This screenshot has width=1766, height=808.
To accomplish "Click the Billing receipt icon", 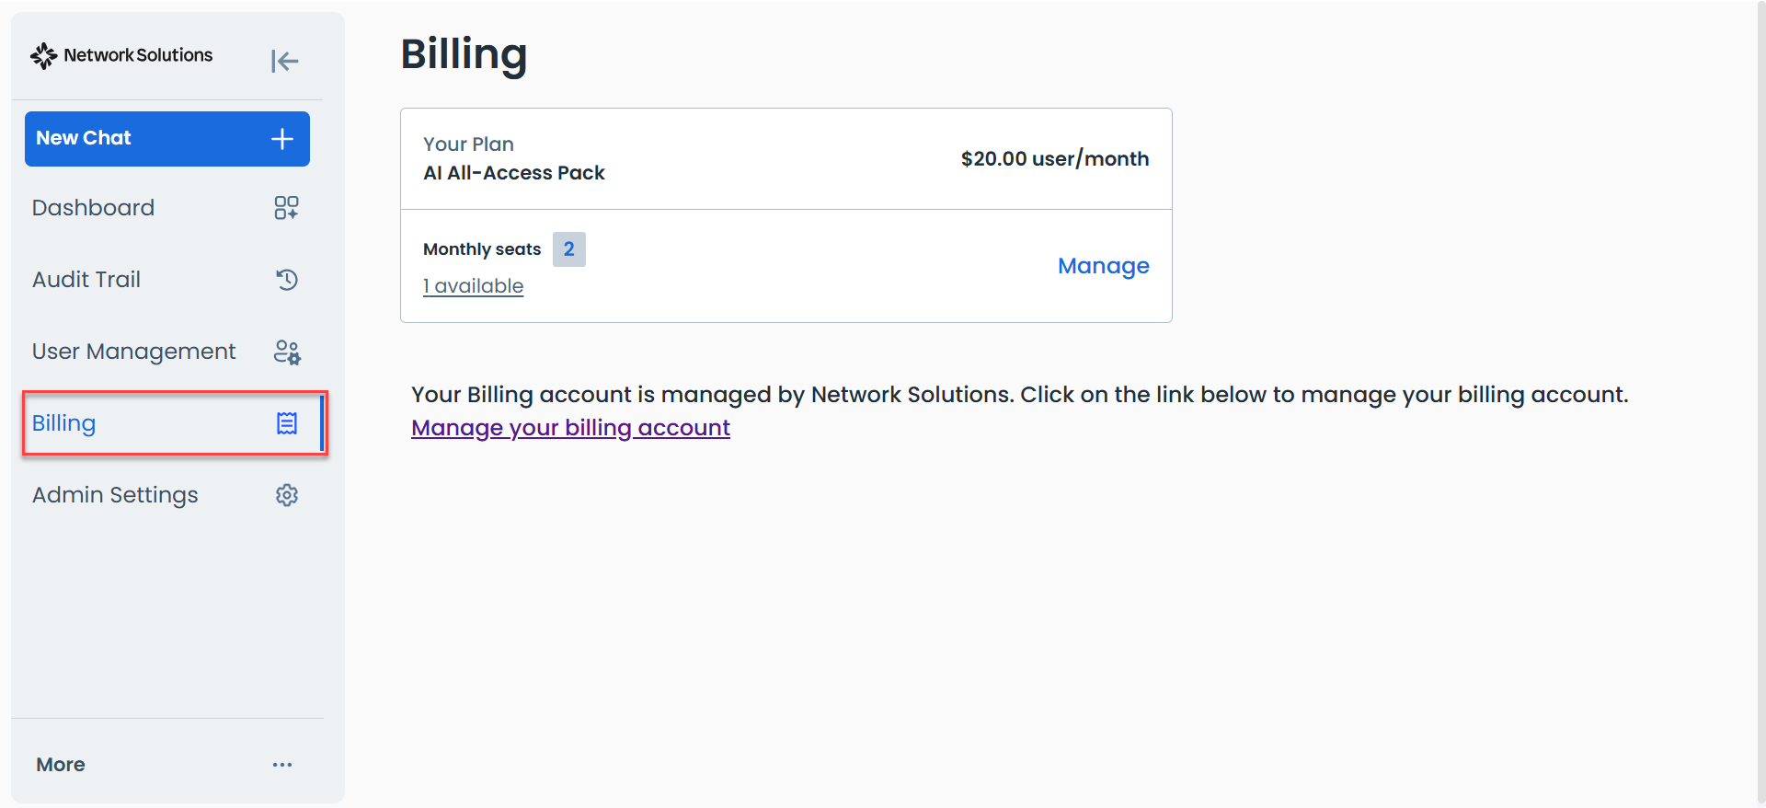I will (287, 423).
